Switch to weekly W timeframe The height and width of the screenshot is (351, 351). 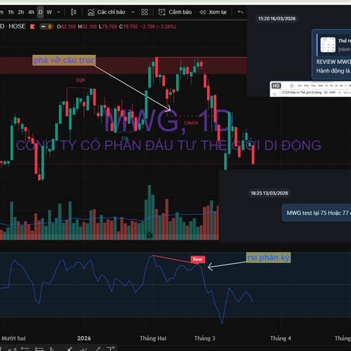49,12
